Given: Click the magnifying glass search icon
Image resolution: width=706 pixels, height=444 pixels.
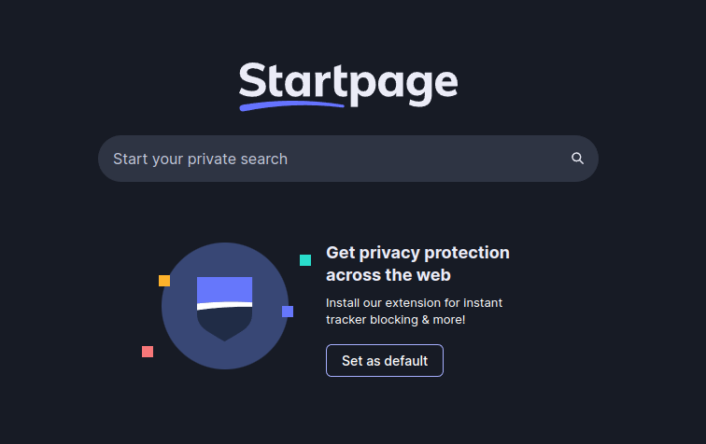Looking at the screenshot, I should click(x=577, y=159).
